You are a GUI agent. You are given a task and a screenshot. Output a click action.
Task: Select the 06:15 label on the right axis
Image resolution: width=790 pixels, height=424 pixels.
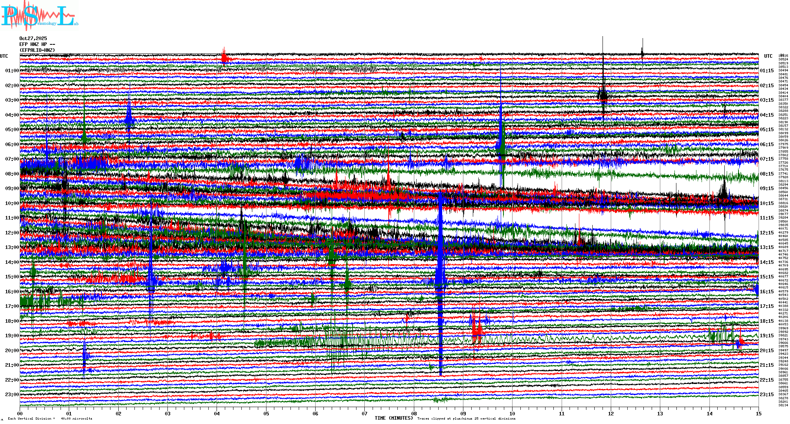[x=766, y=144]
